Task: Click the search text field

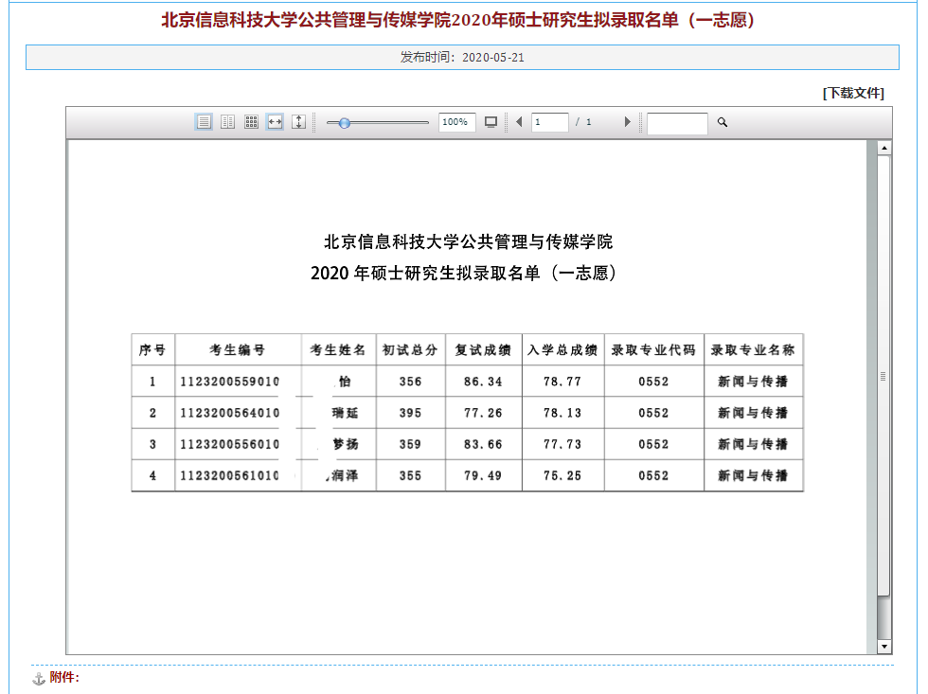Action: (676, 123)
